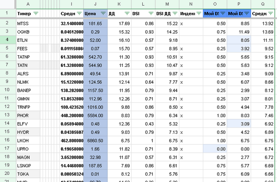Open filter for DSI ДД column
The image size is (277, 182).
coord(175,14)
